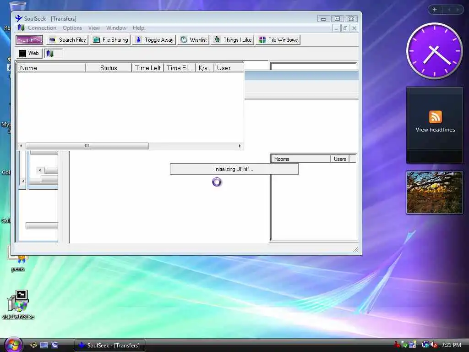The image size is (469, 352).
Task: Click the menu bar transfers icon
Action: click(21, 28)
